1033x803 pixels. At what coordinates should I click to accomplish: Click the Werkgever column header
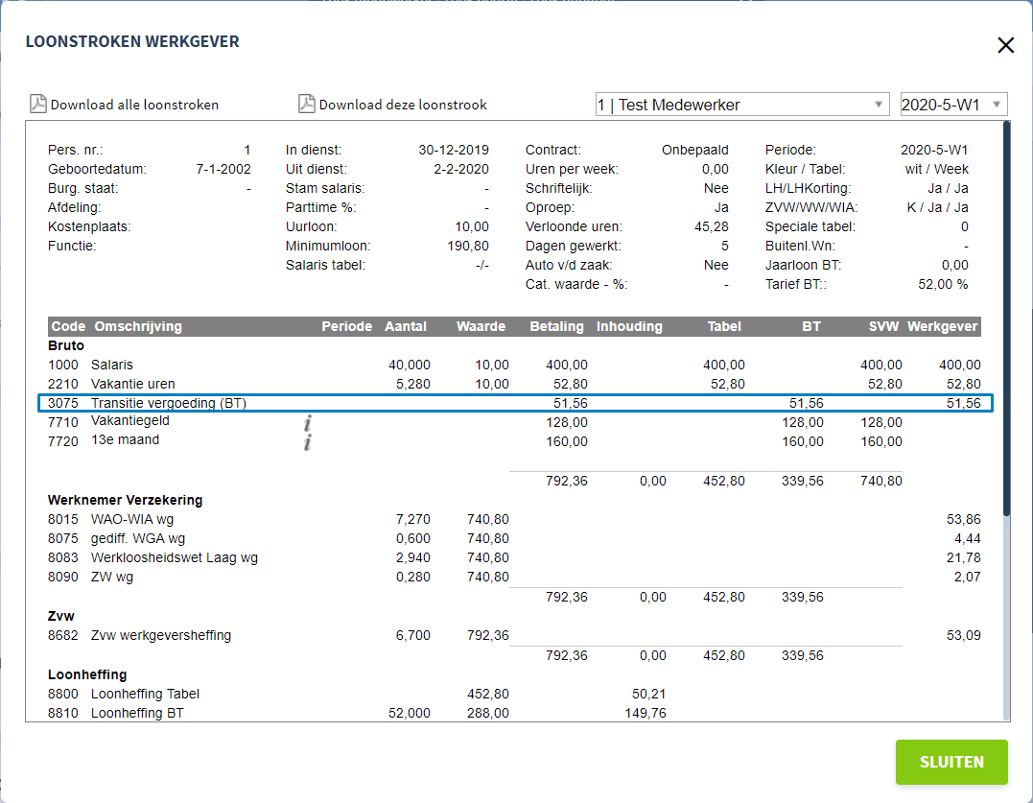pyautogui.click(x=942, y=327)
